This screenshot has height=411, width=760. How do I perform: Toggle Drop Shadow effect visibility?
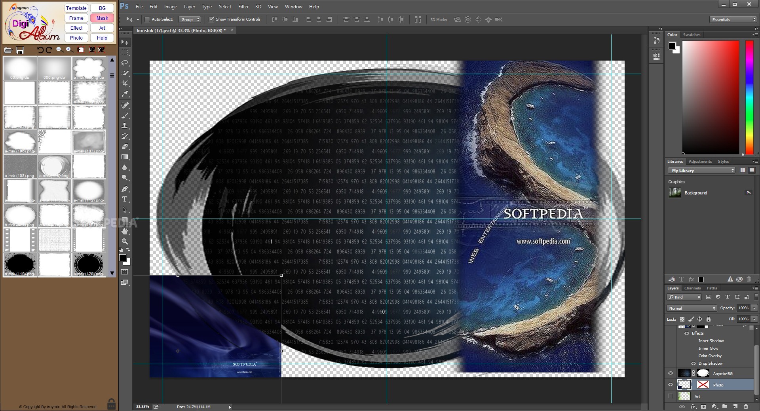(693, 363)
